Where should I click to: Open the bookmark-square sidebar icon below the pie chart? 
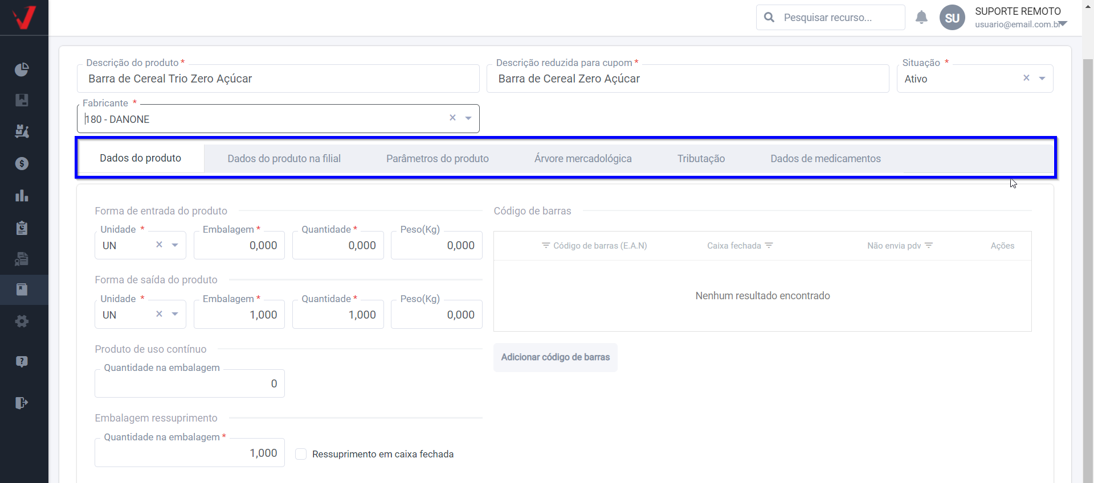click(22, 100)
